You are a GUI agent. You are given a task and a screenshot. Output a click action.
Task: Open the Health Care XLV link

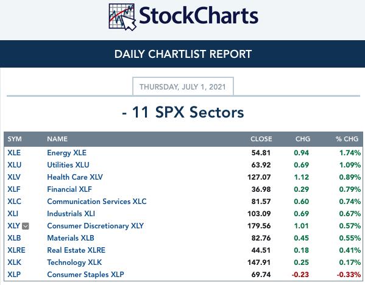click(x=75, y=177)
